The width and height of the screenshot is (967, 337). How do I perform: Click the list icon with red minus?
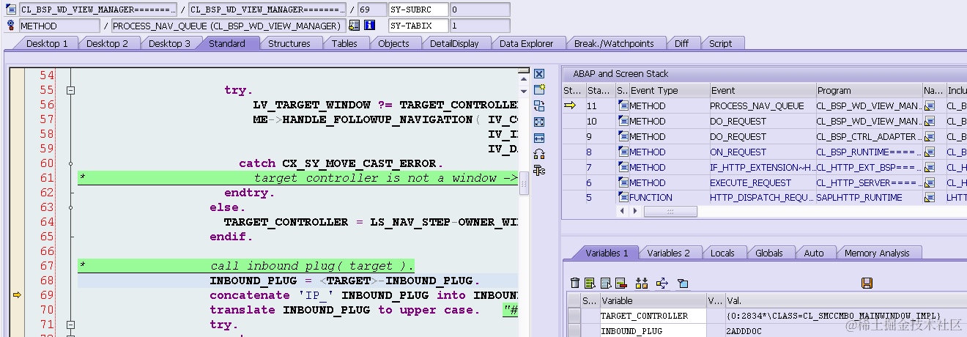(x=620, y=283)
